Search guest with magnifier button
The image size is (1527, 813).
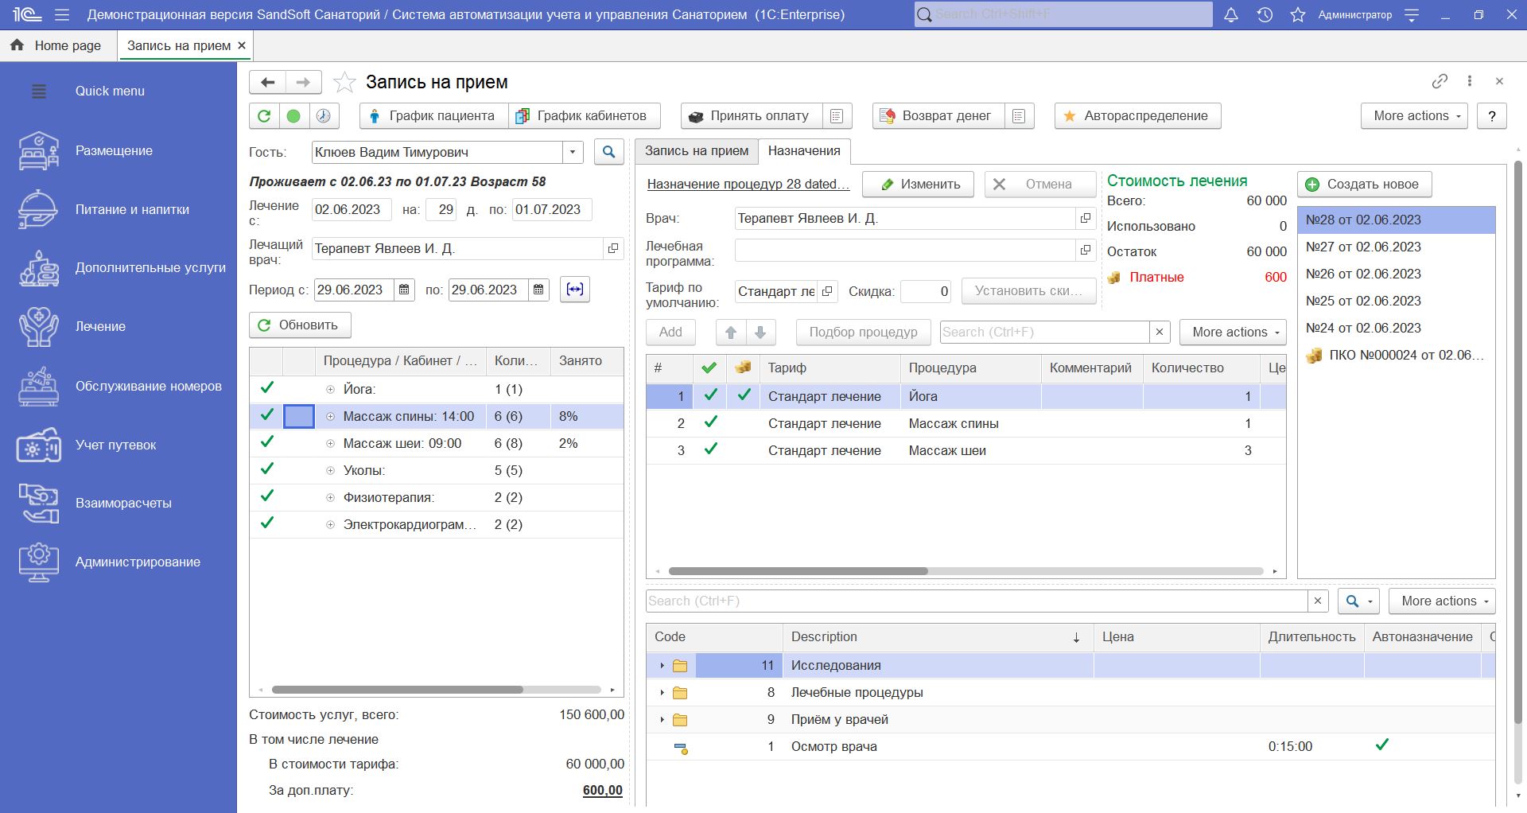608,152
